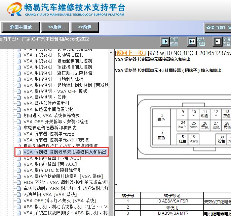
Task: Click the <<后退 back button
Action: [x=55, y=27]
